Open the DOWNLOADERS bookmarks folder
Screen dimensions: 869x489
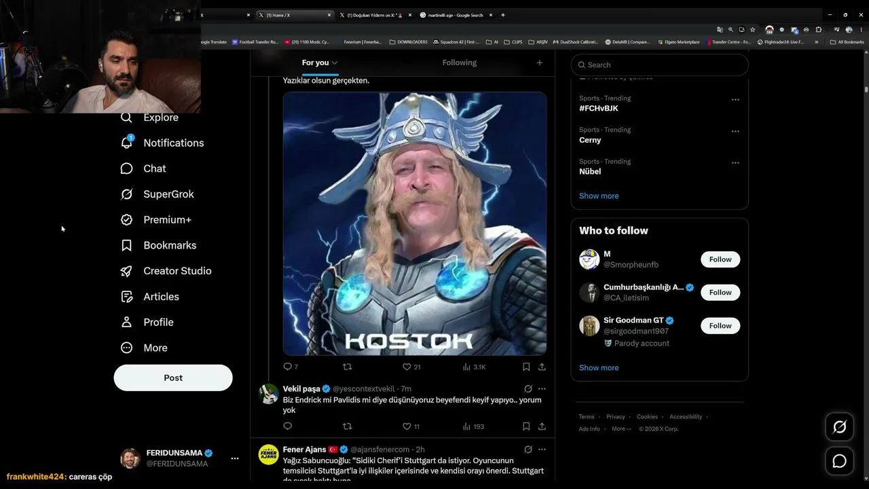(409, 42)
